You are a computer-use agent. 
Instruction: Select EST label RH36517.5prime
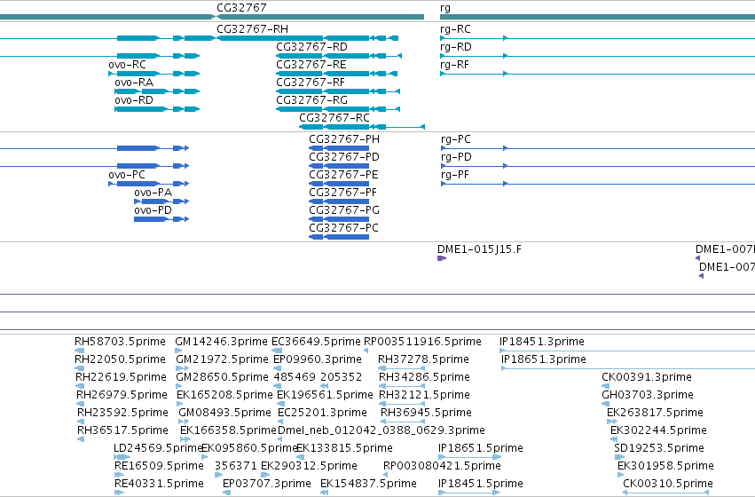coord(122,430)
